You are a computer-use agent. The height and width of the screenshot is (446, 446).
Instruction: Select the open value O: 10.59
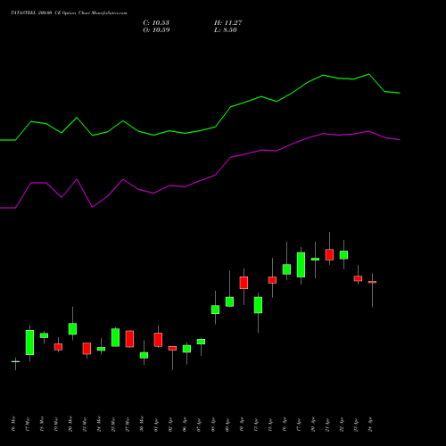tap(156, 30)
